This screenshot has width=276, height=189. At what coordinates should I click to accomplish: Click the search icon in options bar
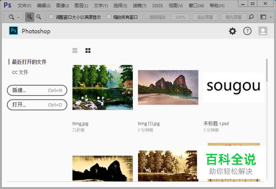251,17
